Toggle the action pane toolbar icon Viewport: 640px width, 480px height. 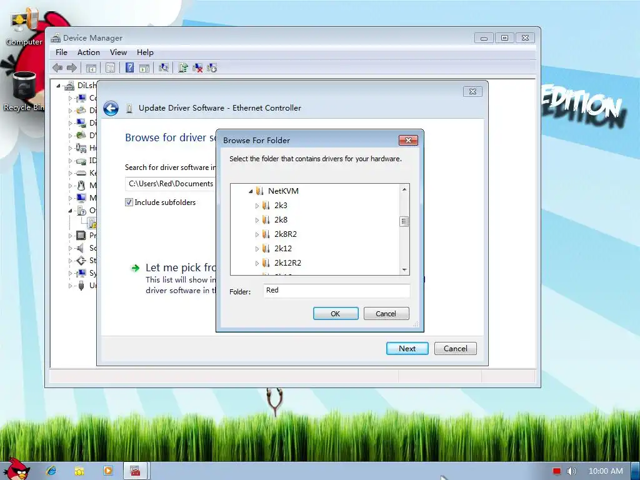[x=144, y=67]
